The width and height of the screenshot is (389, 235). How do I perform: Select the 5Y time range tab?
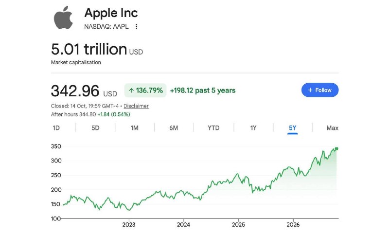pyautogui.click(x=293, y=128)
